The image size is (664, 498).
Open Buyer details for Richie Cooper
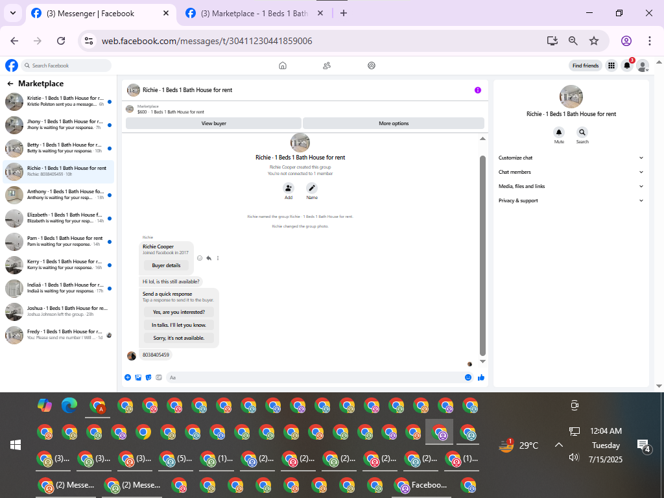pyautogui.click(x=166, y=265)
